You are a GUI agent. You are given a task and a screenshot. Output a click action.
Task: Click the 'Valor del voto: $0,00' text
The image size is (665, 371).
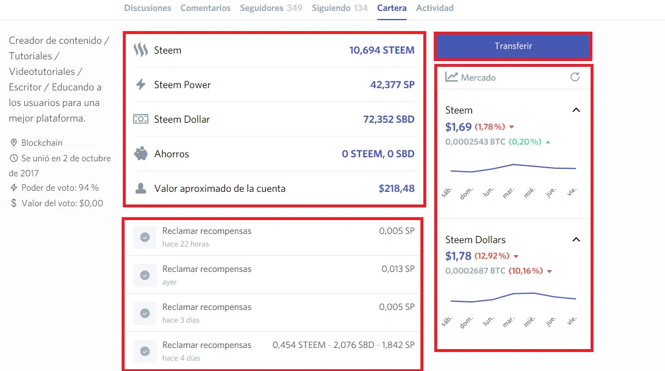[x=62, y=203]
